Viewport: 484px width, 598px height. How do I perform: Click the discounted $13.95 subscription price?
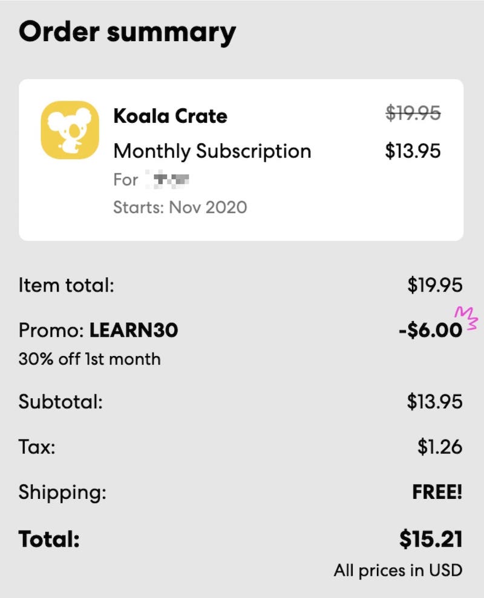[413, 151]
